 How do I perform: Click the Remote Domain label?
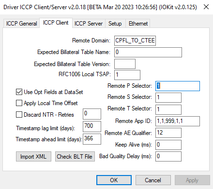tap(91, 40)
